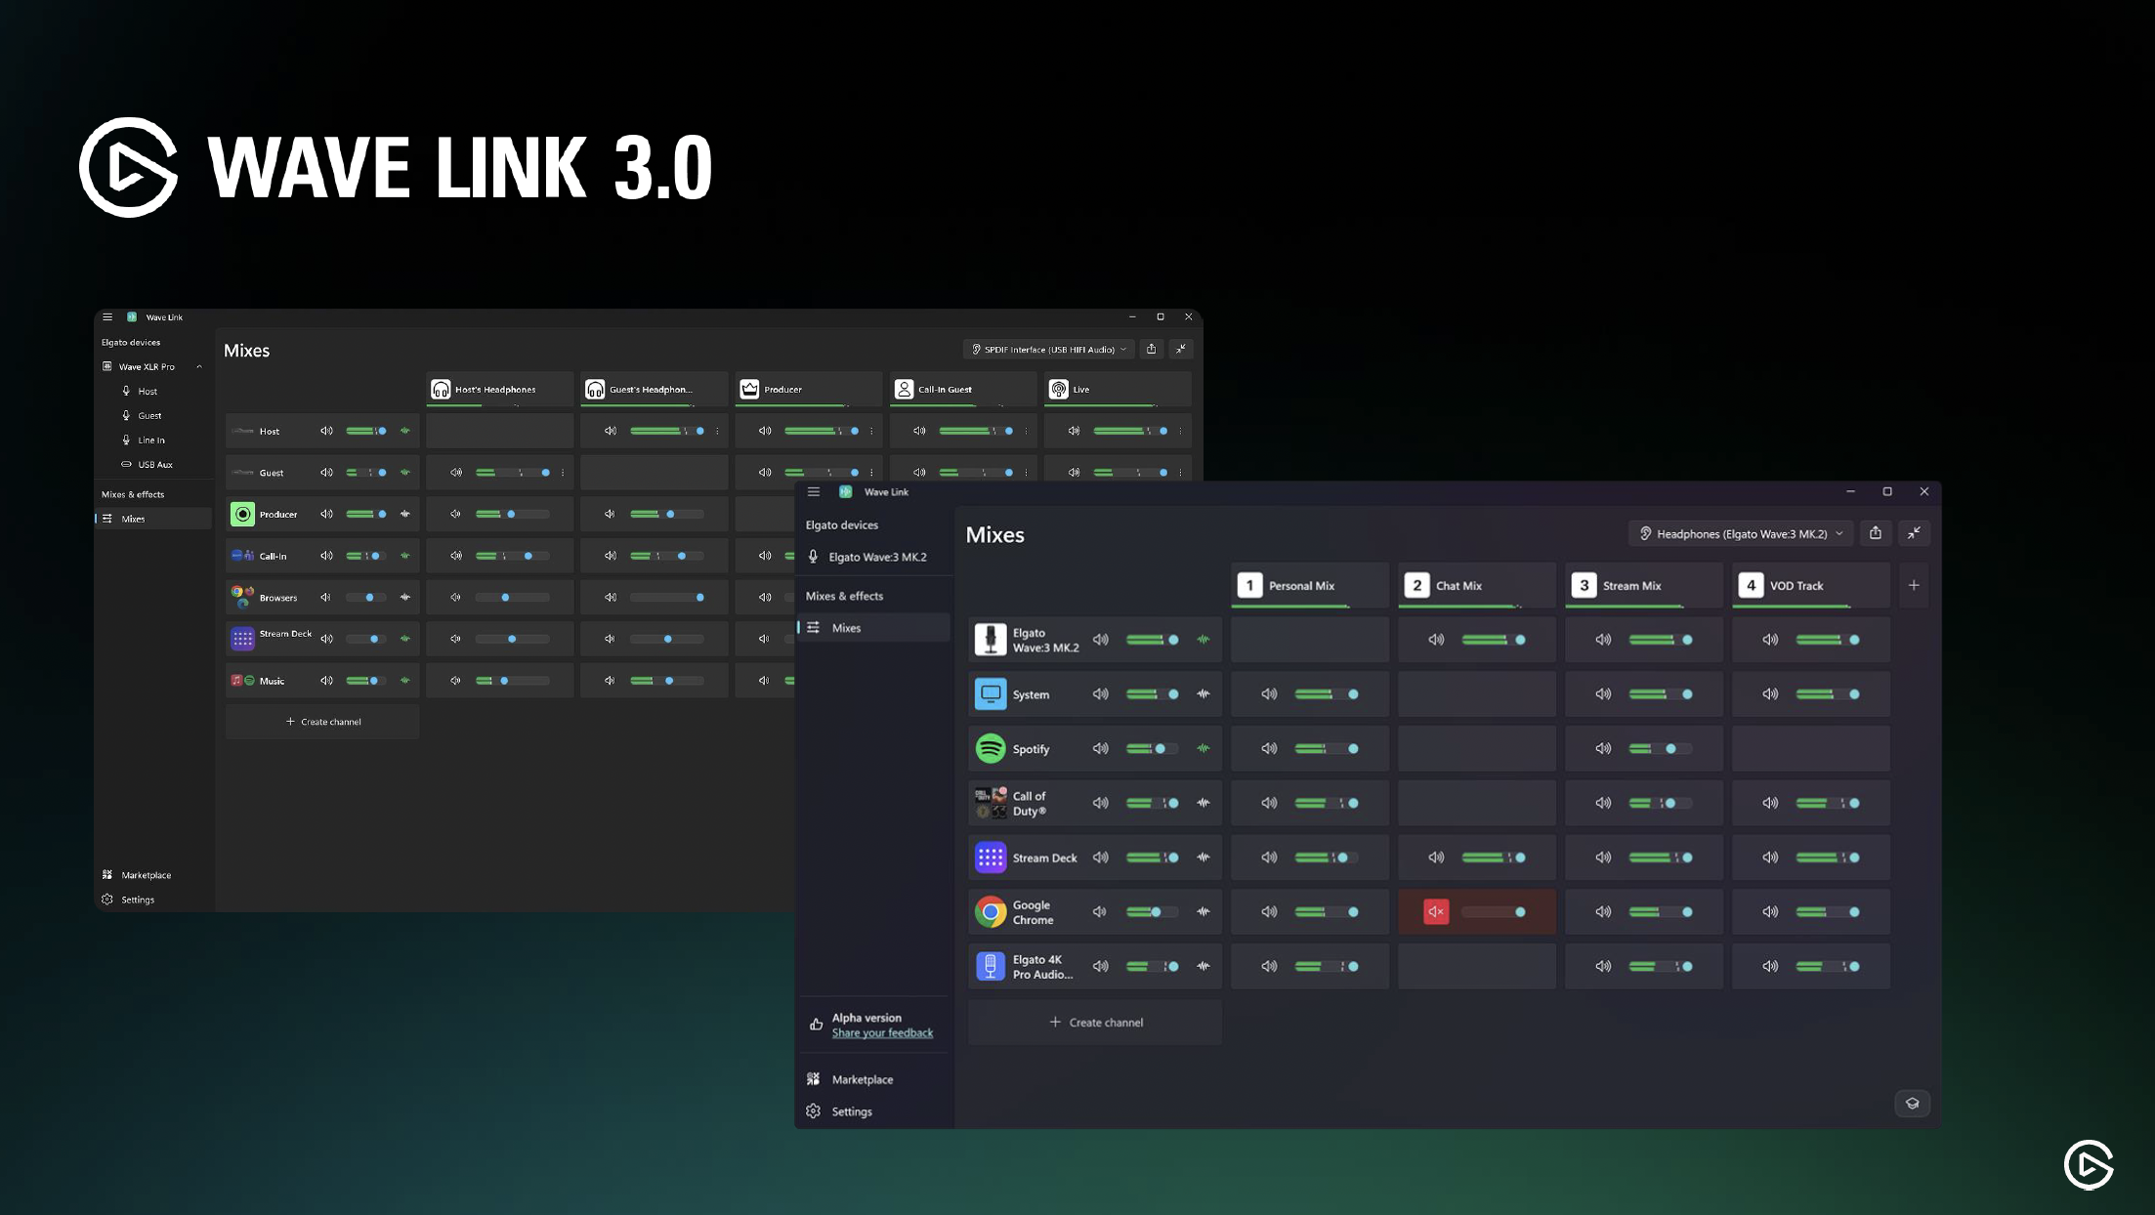
Task: Open the SPDIF Interface output dropdown
Action: 1047,349
